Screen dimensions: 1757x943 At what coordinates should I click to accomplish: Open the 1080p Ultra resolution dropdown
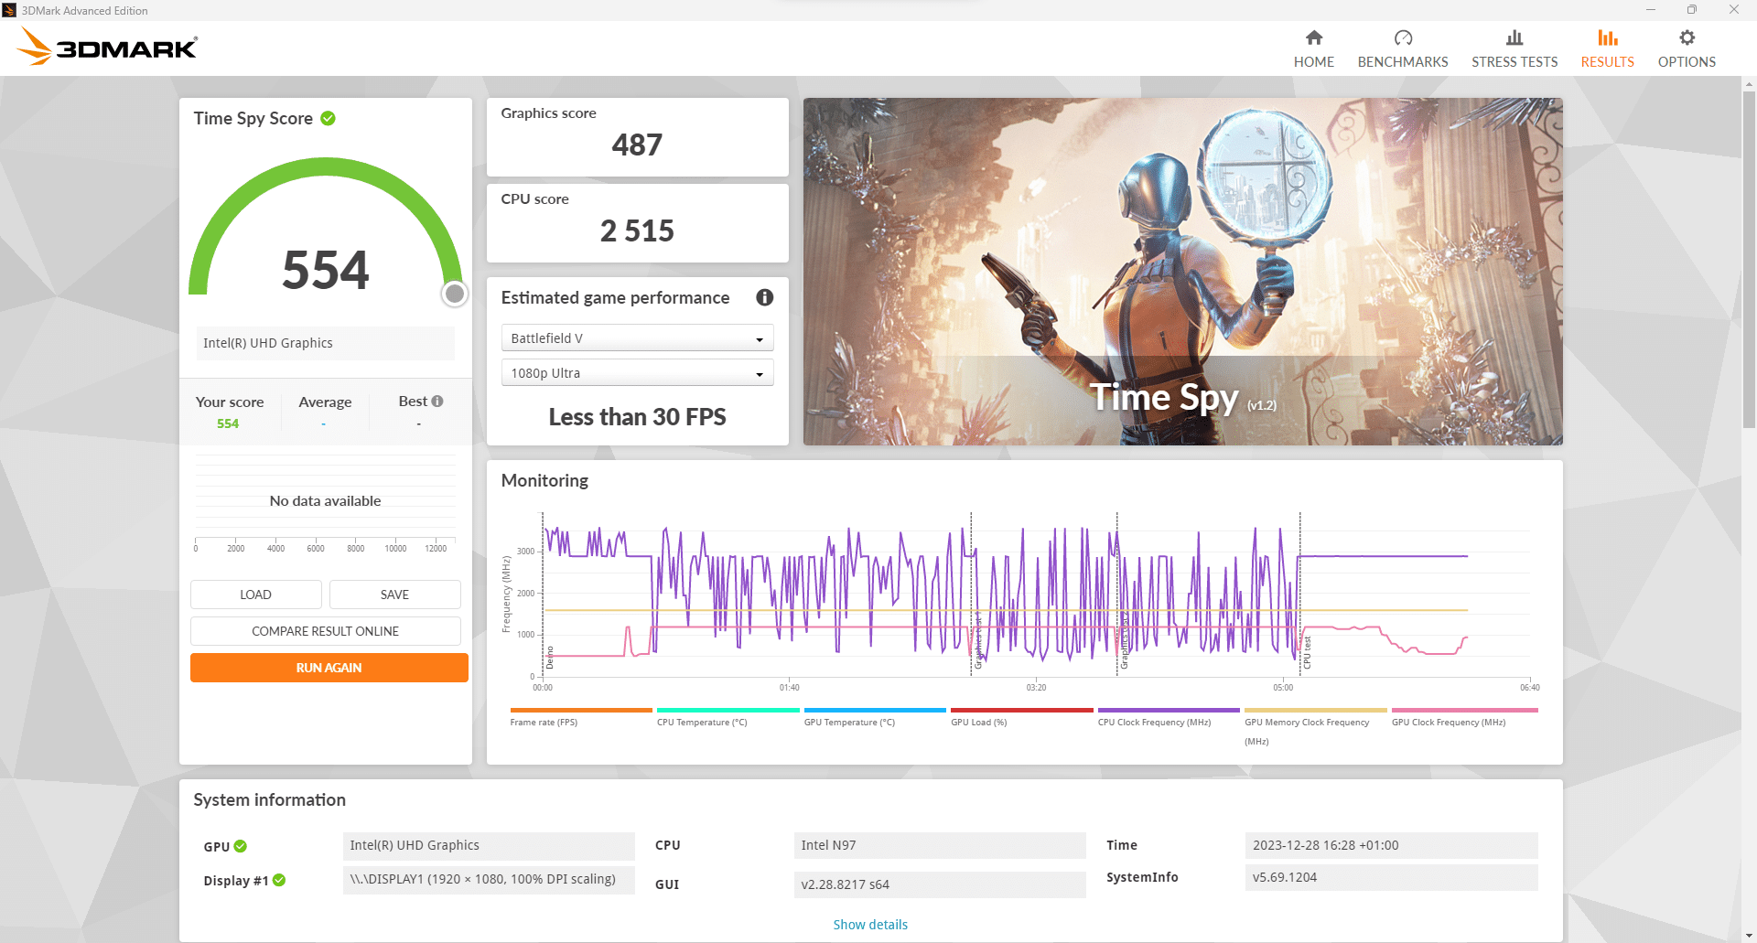click(637, 373)
